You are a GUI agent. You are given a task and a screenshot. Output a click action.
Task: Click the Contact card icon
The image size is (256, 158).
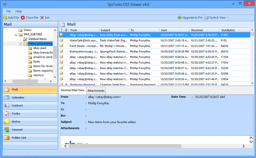pos(7,105)
